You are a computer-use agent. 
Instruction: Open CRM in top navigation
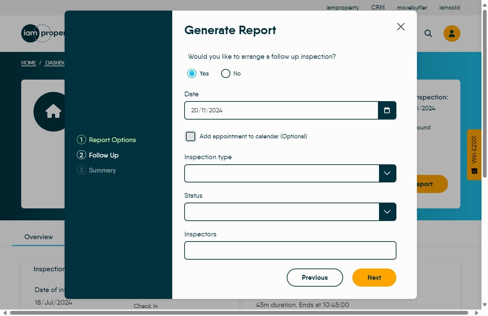378,8
